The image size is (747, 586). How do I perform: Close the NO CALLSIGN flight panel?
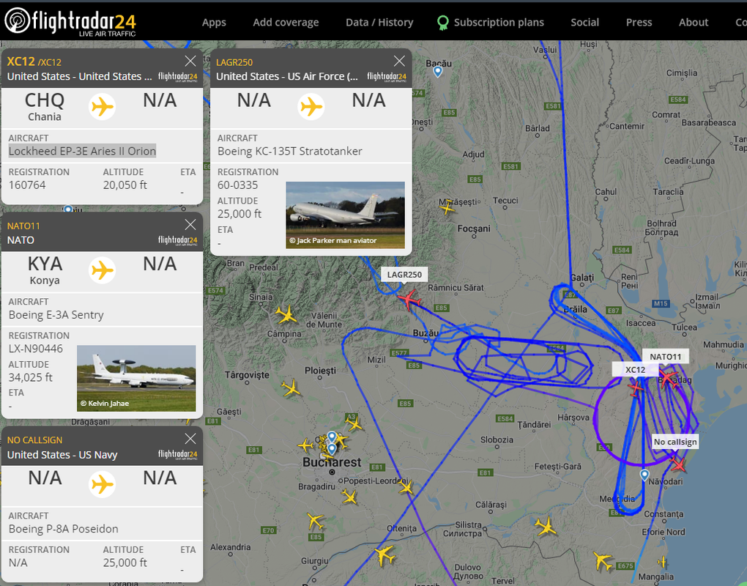click(x=190, y=439)
